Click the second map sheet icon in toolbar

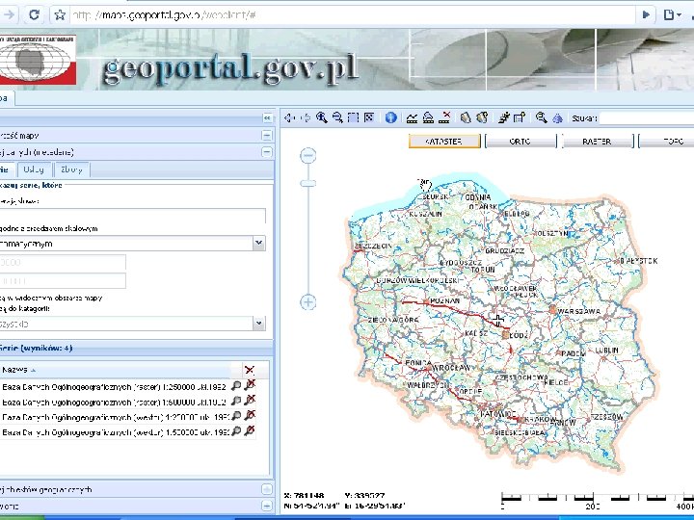click(x=482, y=117)
